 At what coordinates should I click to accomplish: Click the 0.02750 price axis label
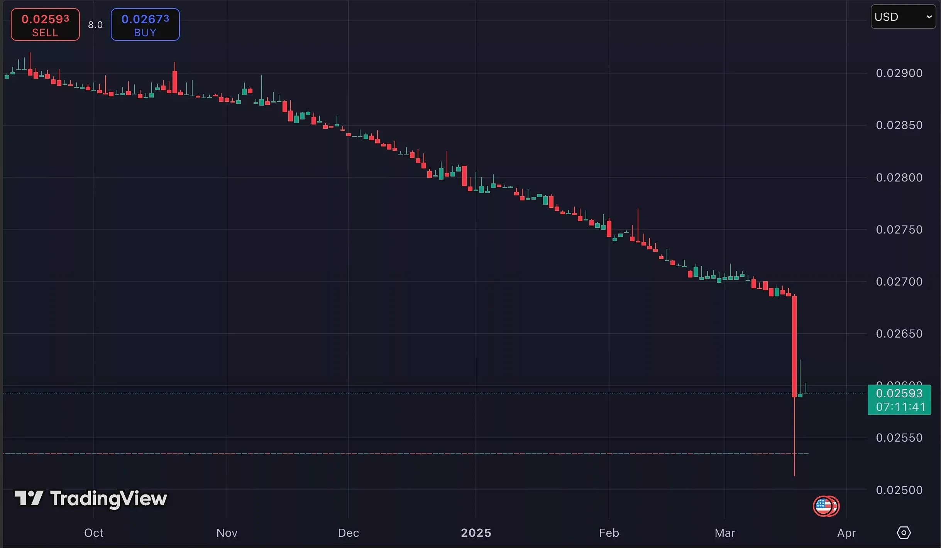(x=899, y=230)
